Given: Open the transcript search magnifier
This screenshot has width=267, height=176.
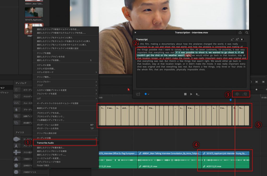Looking at the screenshot, I should tap(247, 33).
